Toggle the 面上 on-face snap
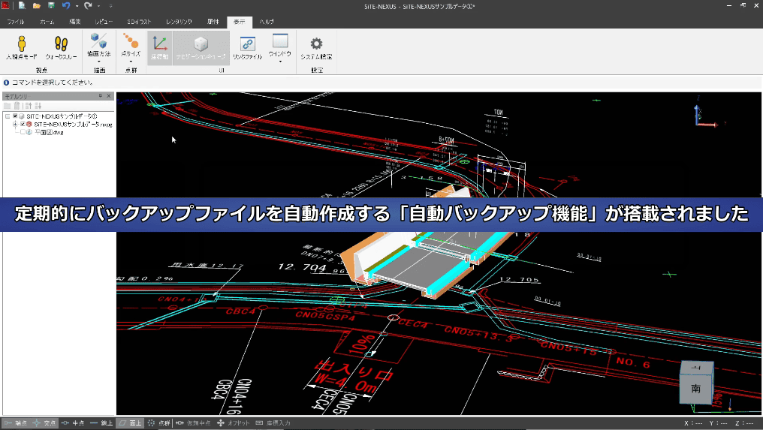The width and height of the screenshot is (763, 430). point(130,423)
